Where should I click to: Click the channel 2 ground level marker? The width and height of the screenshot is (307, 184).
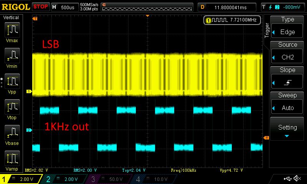[x=29, y=130]
